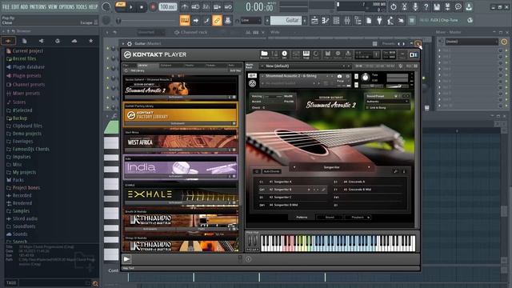Open the Authentic sound preset dropdown
512x288 pixels.
387,102
